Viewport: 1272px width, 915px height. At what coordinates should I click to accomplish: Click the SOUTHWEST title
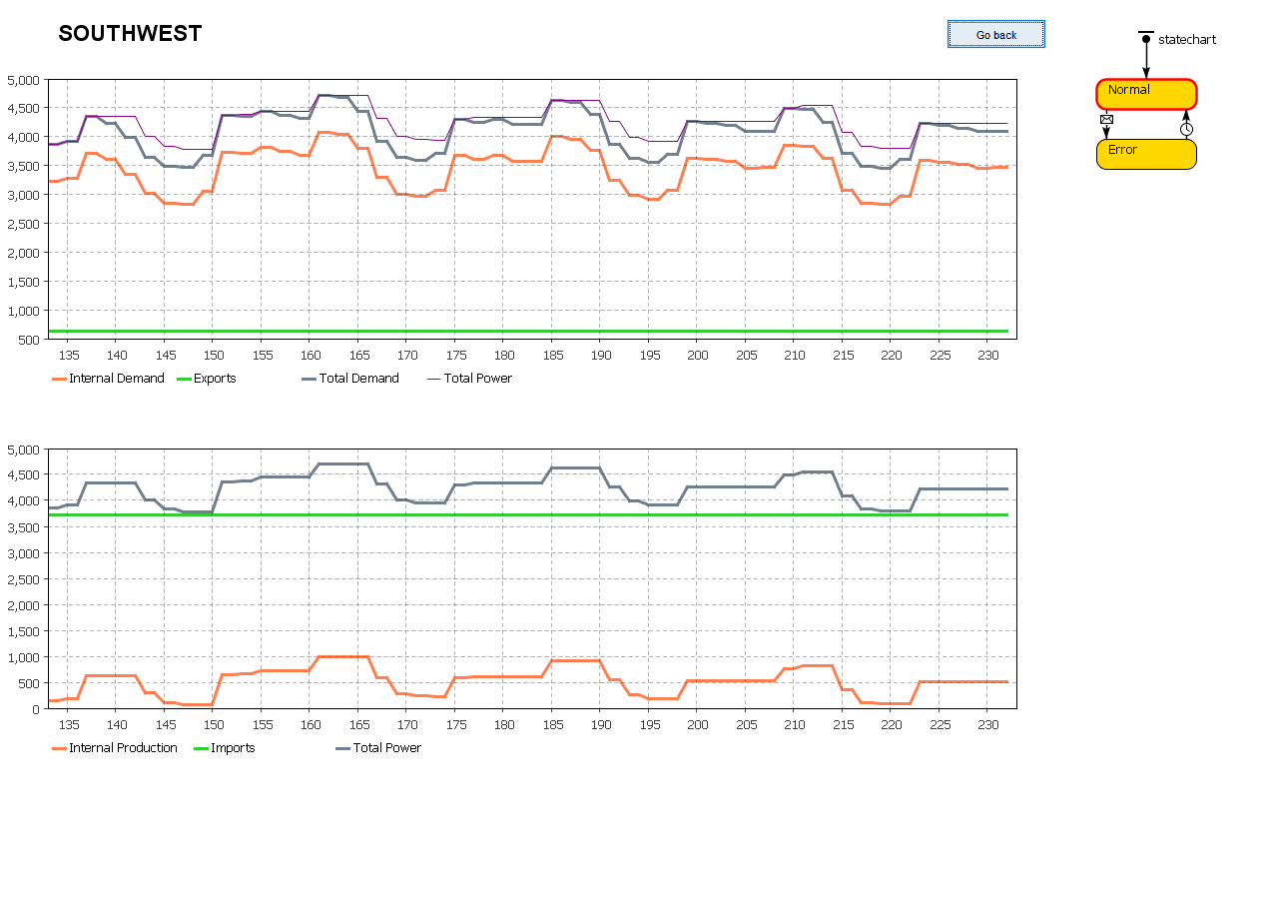click(130, 33)
